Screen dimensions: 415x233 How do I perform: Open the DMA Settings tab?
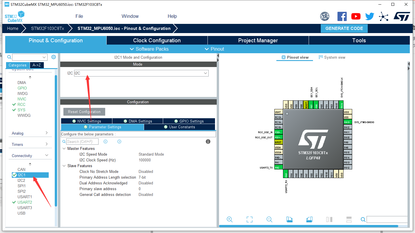click(137, 121)
